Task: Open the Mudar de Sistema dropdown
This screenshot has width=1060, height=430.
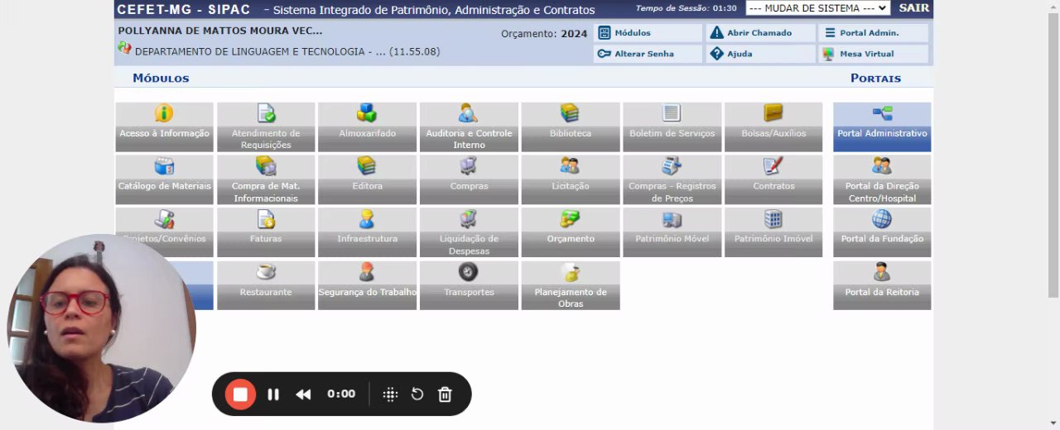Action: click(x=817, y=8)
